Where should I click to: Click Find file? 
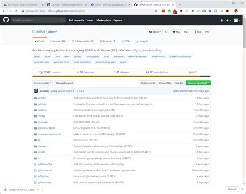click(179, 83)
